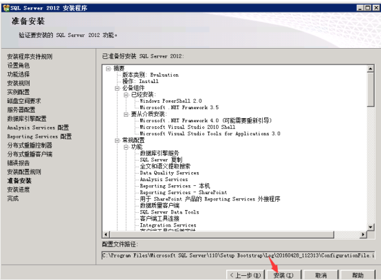Collapse the 已经安装 node
Viewport: 381px width, 280px height.
(126, 95)
